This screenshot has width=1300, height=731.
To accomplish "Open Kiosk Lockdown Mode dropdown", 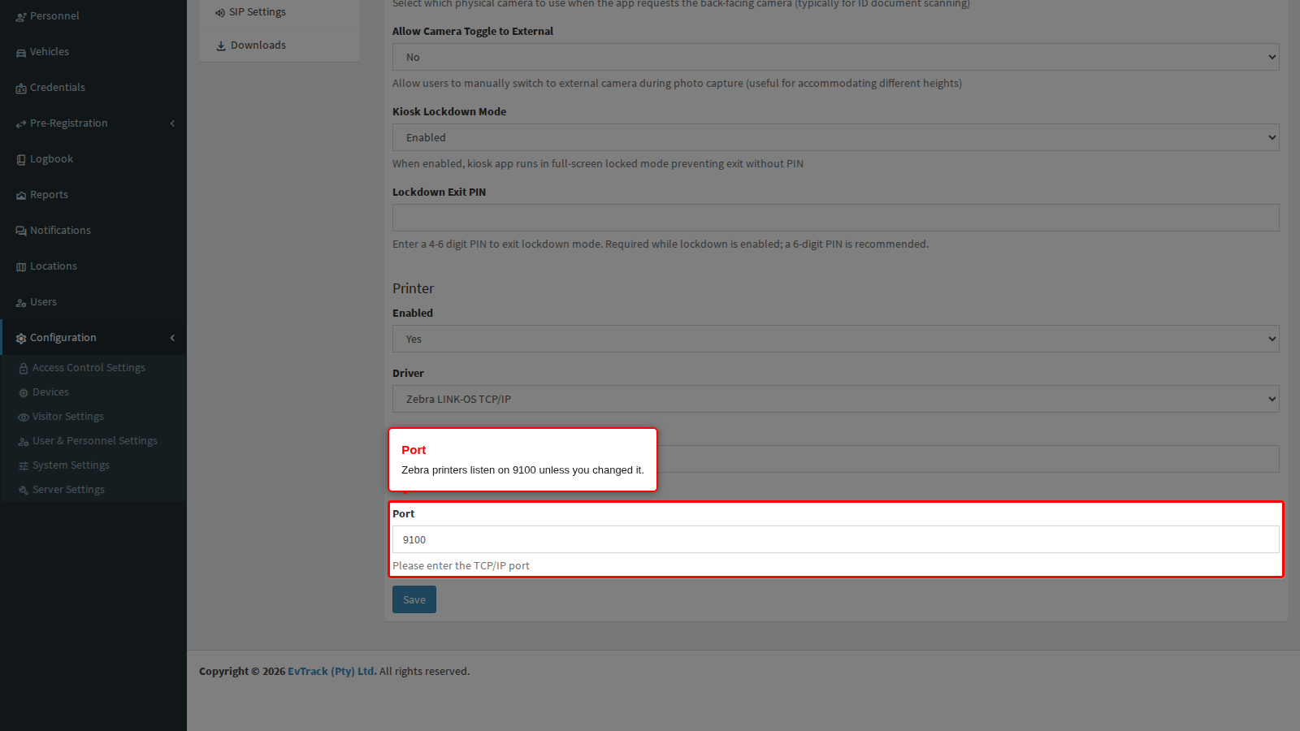I will click(x=835, y=137).
